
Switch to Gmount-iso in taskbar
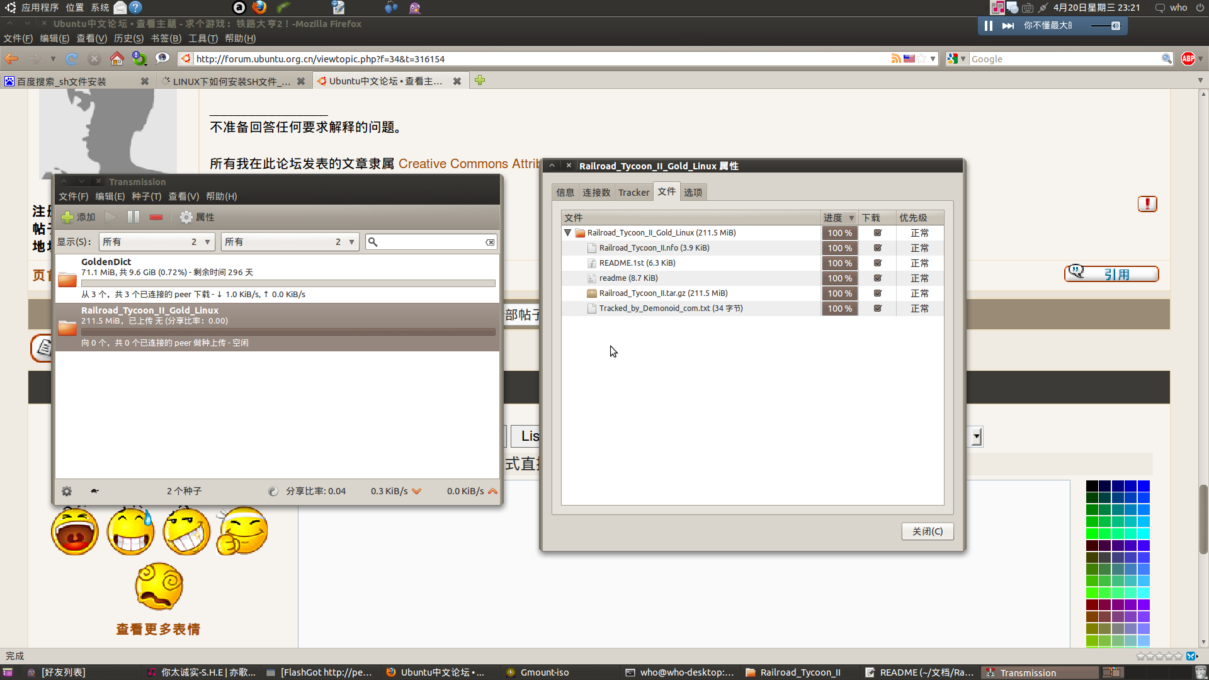tap(544, 672)
